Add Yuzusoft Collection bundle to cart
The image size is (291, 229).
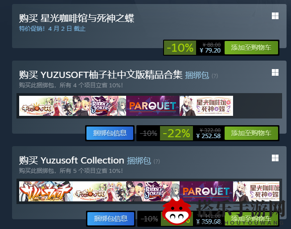pyautogui.click(x=251, y=219)
